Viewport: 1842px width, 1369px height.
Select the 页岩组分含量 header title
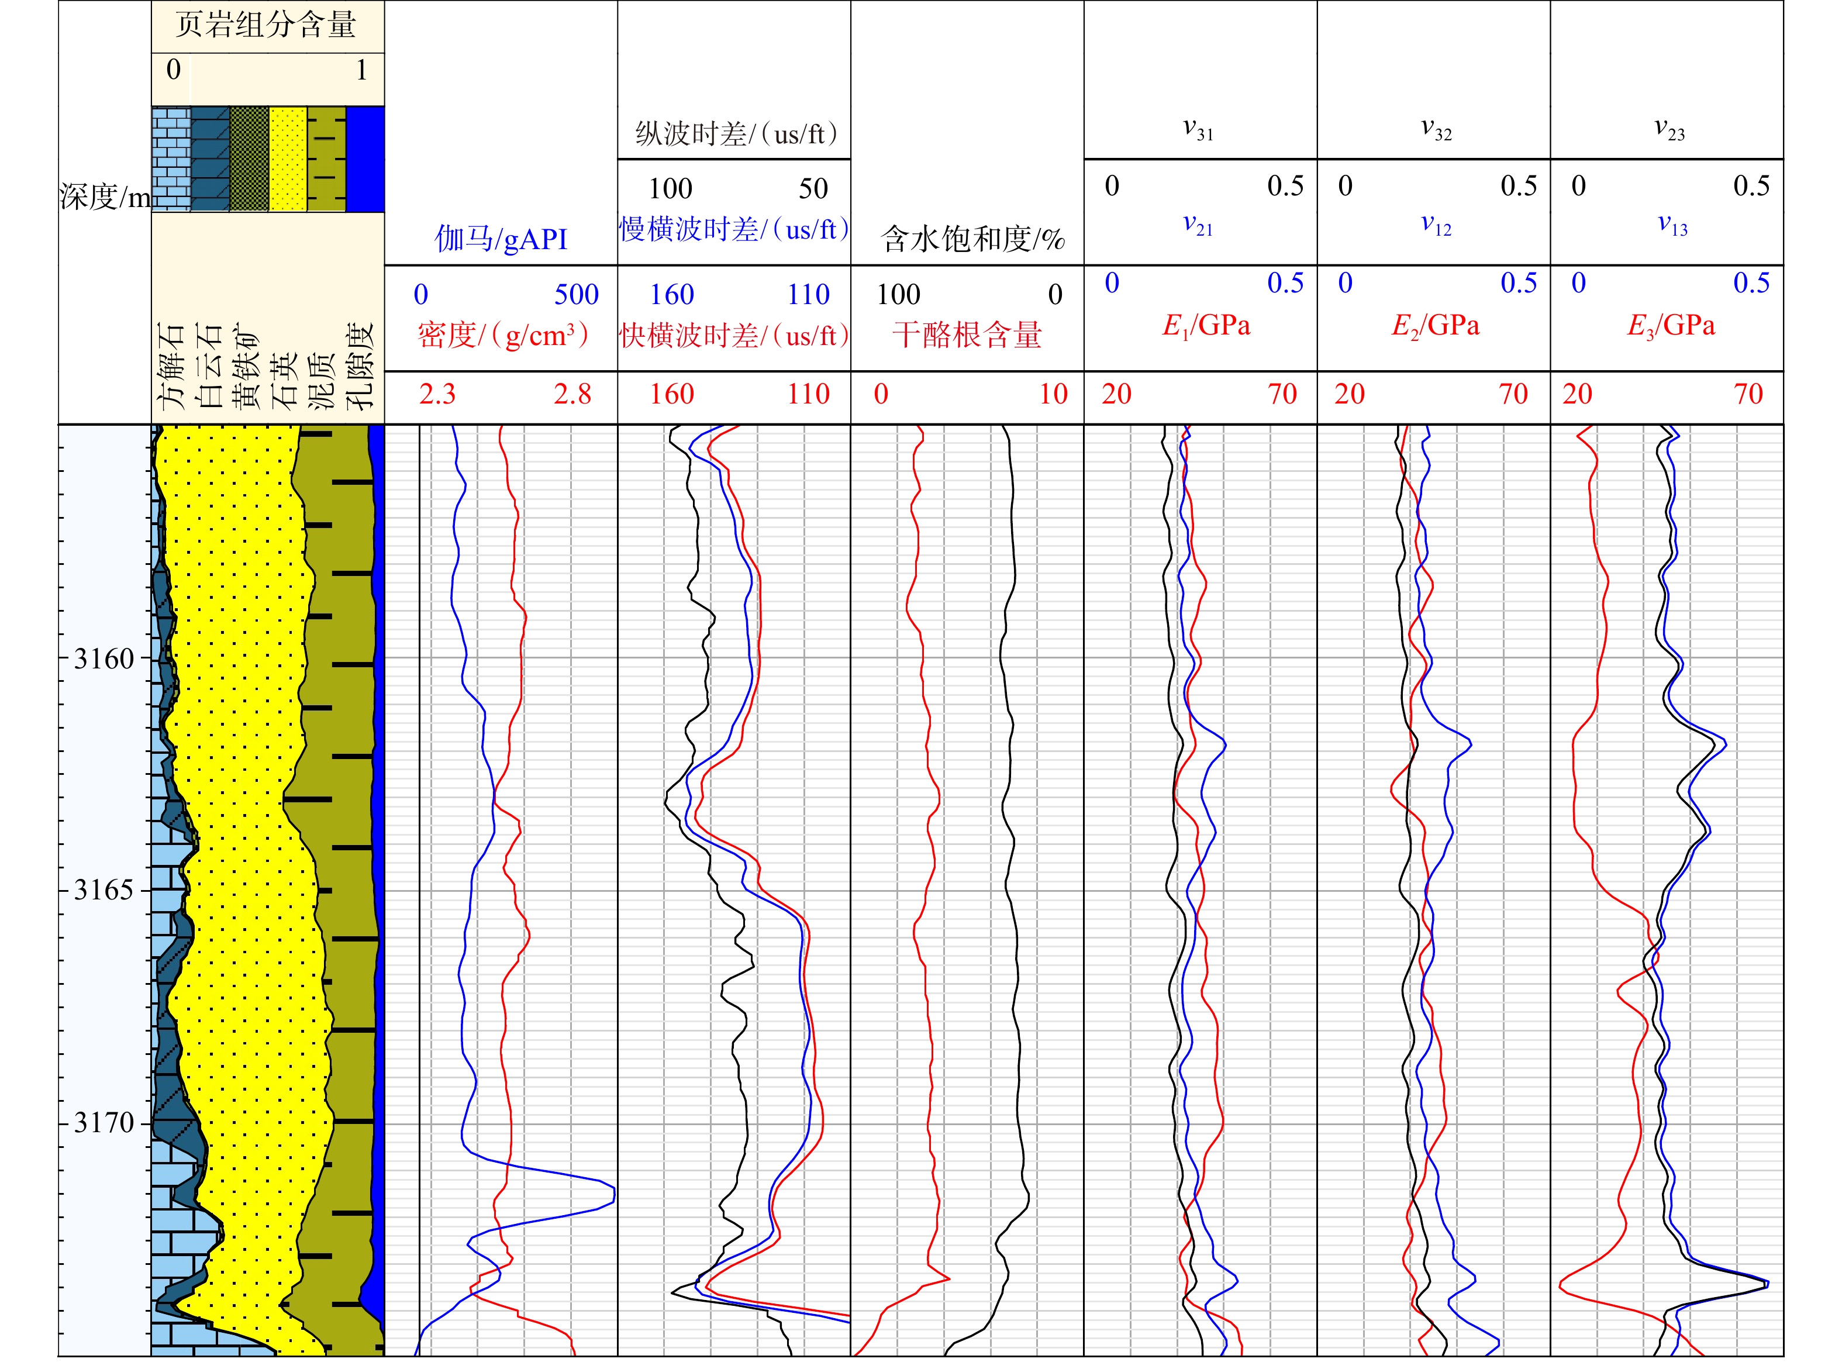pyautogui.click(x=266, y=25)
